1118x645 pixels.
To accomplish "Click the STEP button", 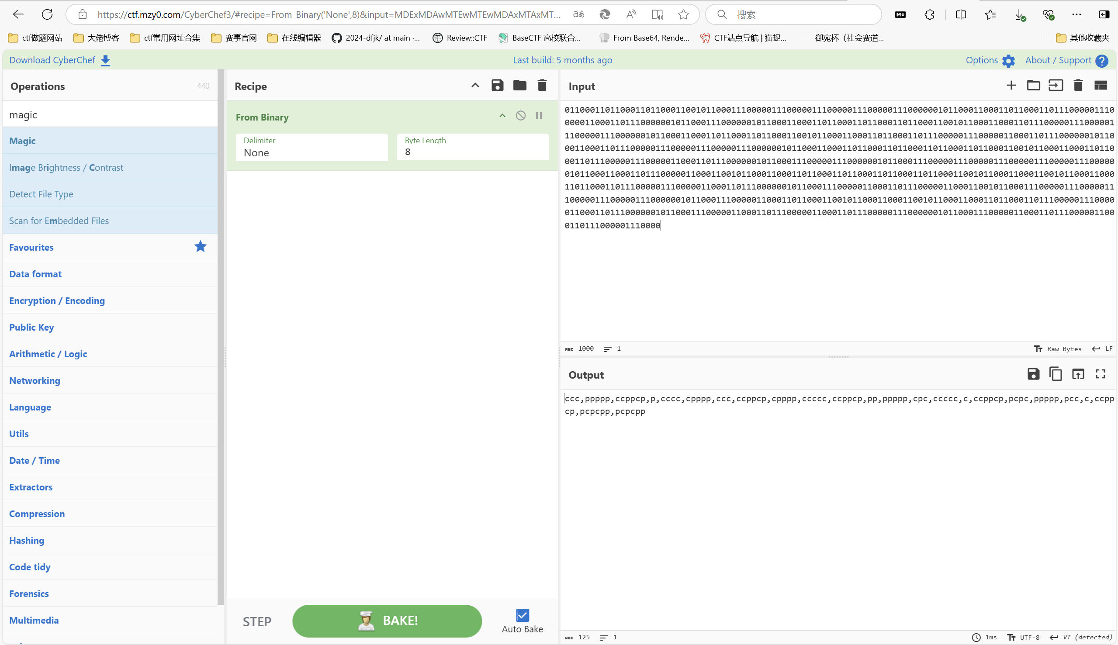I will (257, 621).
